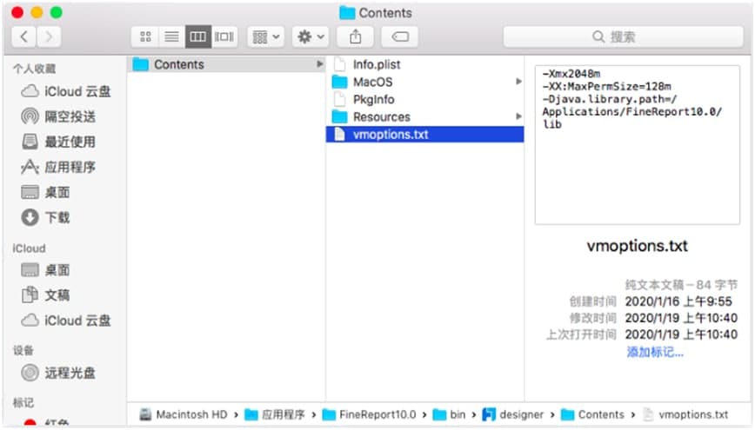Expand arrow beside Contents folder

pos(320,64)
